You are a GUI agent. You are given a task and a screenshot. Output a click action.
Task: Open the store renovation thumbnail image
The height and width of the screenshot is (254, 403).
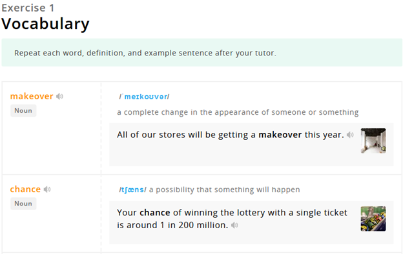click(x=373, y=141)
